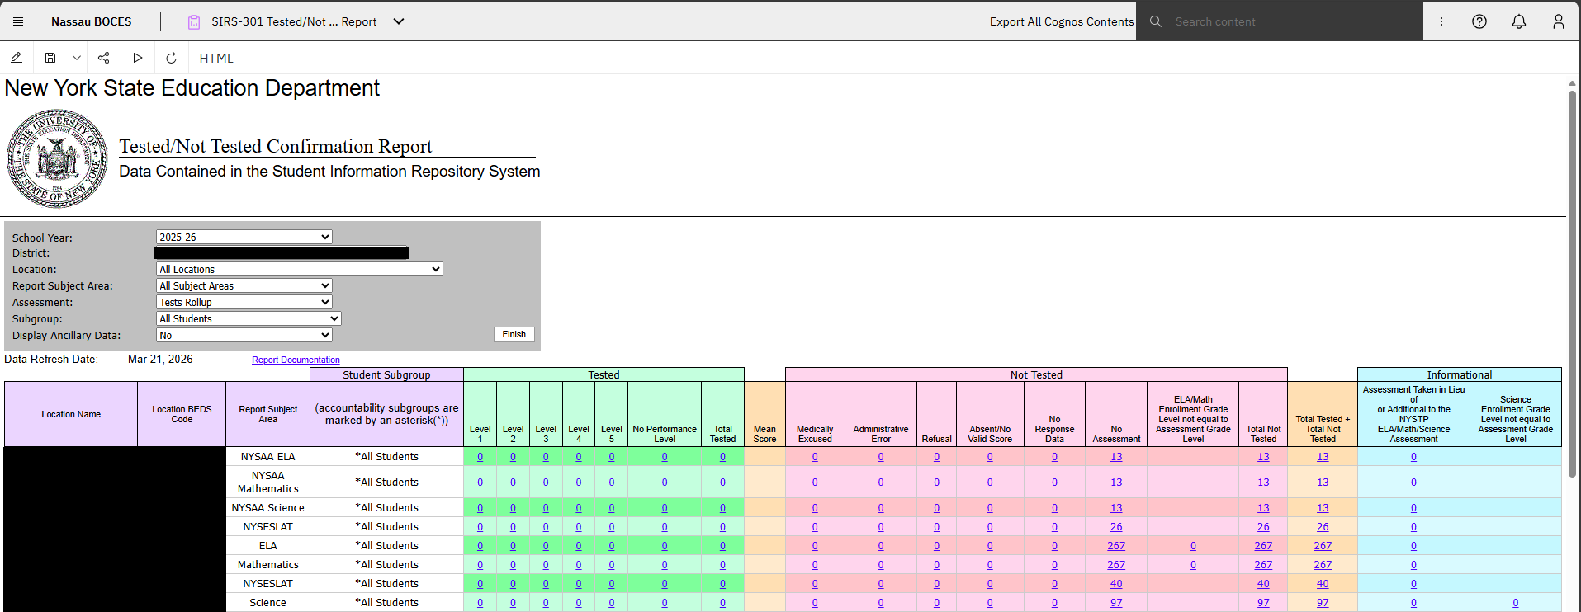Click the Data Refresh Date value

point(160,359)
